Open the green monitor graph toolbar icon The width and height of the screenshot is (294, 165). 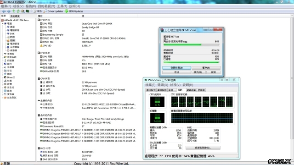[x=28, y=11]
